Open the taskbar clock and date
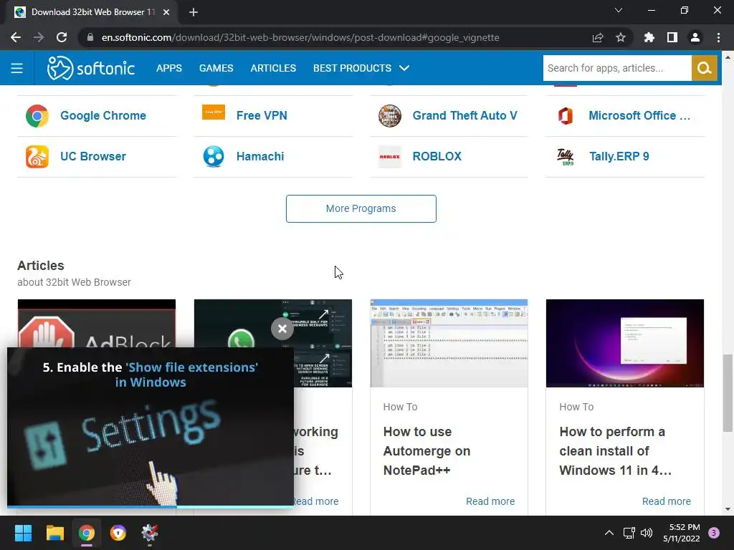 [x=682, y=533]
